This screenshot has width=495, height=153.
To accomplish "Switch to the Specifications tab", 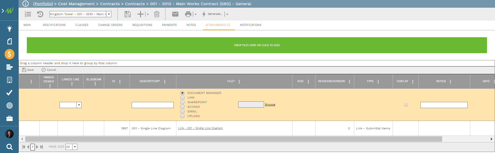I will [54, 25].
